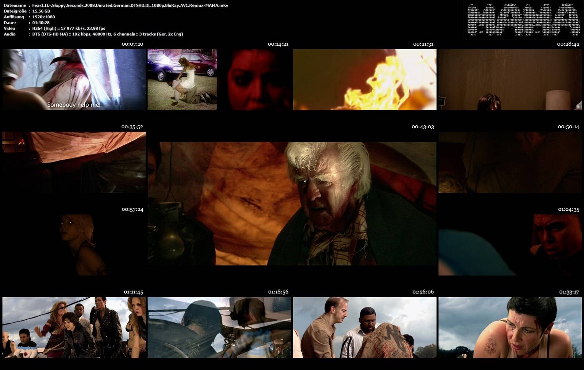Image resolution: width=584 pixels, height=370 pixels.
Task: Click the 00:21:31 timestamp label
Action: coord(423,44)
